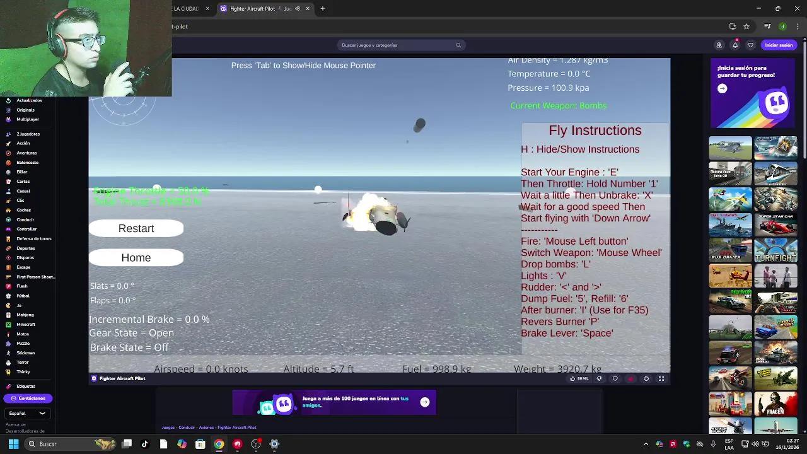Click the Contáctanos button in sidebar
This screenshot has width=807, height=454.
pos(28,399)
